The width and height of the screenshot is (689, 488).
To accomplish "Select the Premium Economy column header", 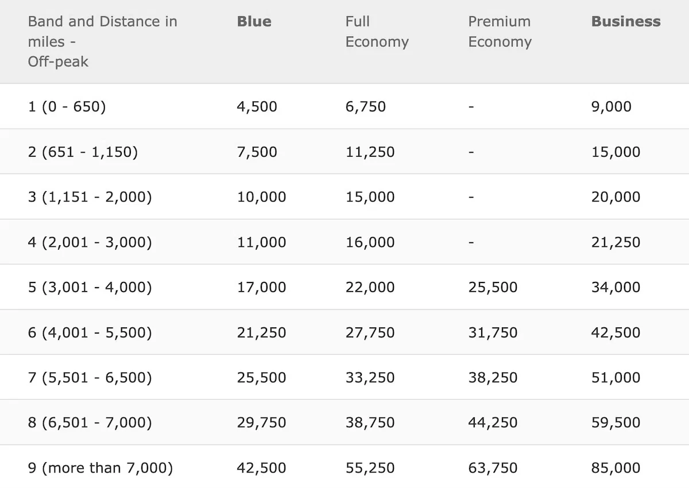I will (x=500, y=32).
